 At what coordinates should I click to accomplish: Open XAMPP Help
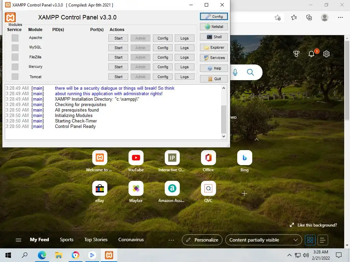[214, 68]
